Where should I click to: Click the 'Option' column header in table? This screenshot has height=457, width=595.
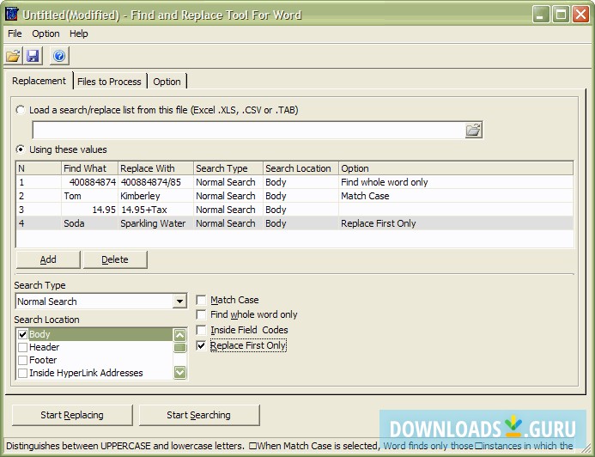[456, 168]
